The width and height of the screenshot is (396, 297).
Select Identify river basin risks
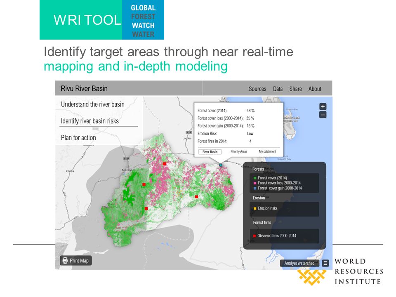pyautogui.click(x=90, y=121)
